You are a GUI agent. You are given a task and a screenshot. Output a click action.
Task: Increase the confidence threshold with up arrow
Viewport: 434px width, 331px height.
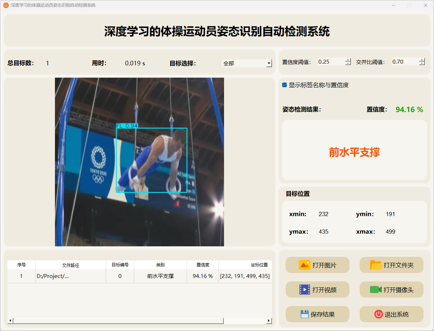(348, 60)
